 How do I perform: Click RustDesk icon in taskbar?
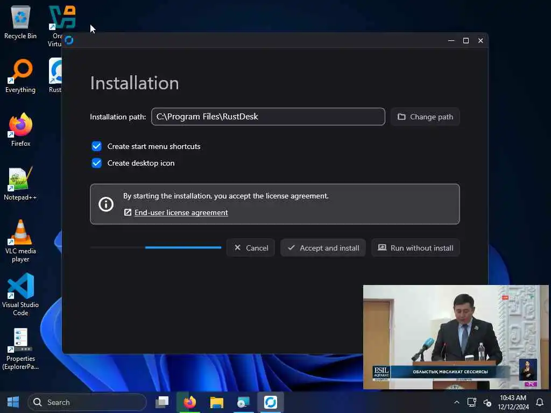[271, 402]
